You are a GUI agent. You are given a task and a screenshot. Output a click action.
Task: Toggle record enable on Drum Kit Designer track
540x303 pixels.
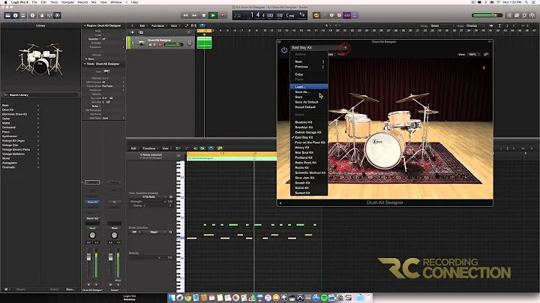[x=160, y=45]
